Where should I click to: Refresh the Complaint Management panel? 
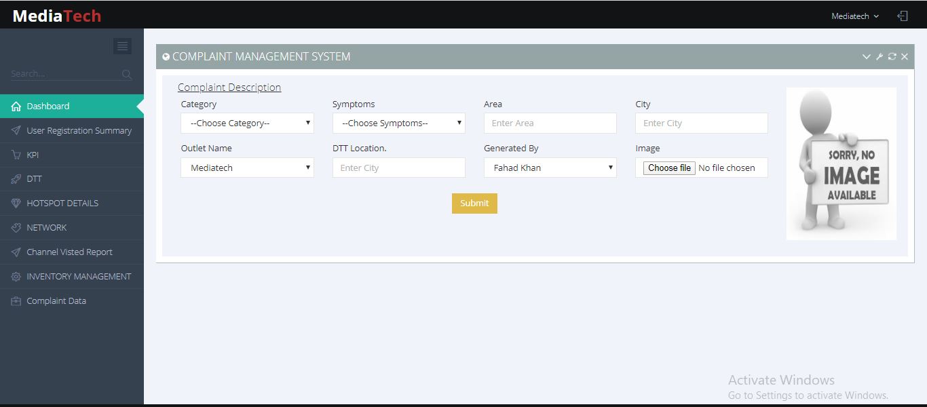[892, 57]
